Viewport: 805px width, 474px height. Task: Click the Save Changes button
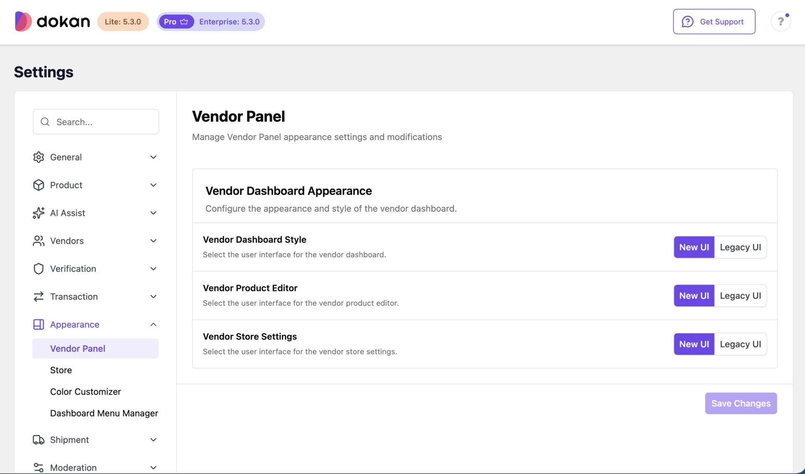click(x=741, y=403)
